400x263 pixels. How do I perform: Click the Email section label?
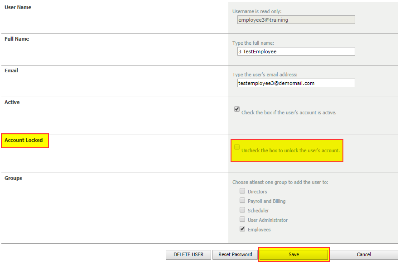[11, 70]
